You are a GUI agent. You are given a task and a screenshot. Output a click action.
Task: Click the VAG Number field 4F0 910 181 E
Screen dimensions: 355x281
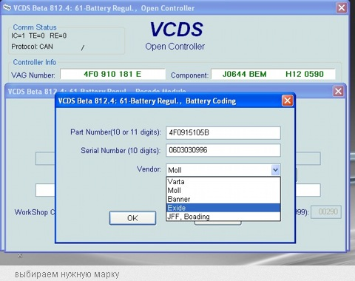click(112, 74)
